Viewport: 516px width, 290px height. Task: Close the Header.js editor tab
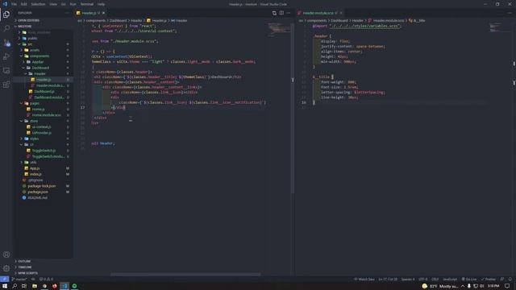click(x=103, y=13)
